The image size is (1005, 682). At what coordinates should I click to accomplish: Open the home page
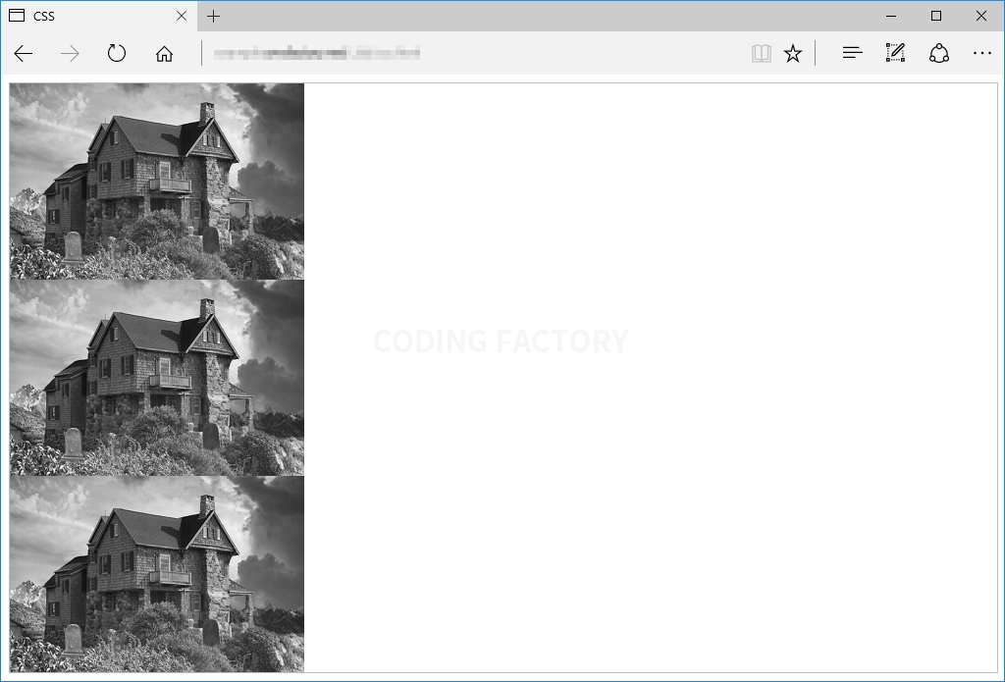pyautogui.click(x=164, y=53)
